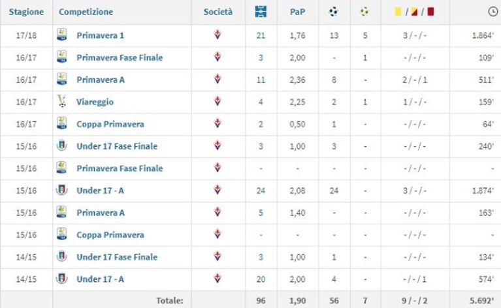Open the Viareggio competition link
501x308 pixels.
click(x=95, y=102)
